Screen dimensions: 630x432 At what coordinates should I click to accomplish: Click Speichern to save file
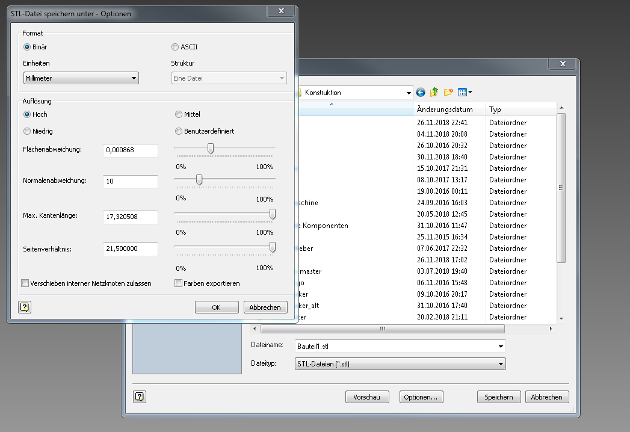click(x=499, y=397)
